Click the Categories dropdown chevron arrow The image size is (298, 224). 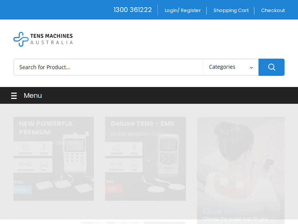click(251, 68)
